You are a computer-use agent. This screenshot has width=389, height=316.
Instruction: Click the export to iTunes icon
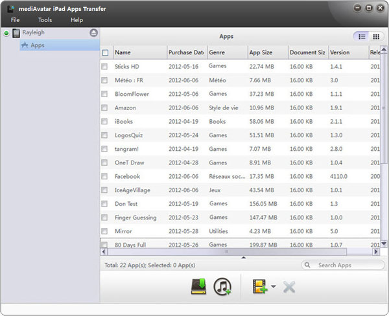pos(222,287)
